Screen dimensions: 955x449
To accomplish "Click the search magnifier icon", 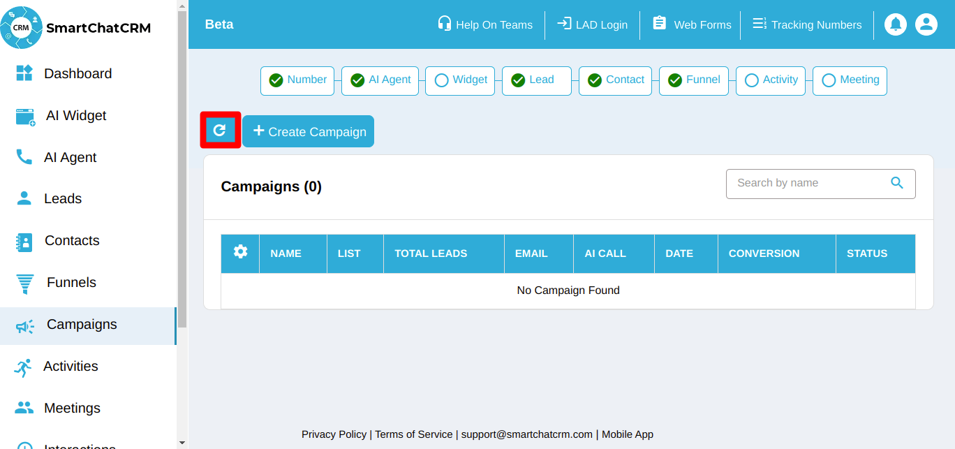I will 897,183.
